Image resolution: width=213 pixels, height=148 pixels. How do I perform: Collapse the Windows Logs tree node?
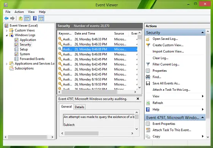7,35
